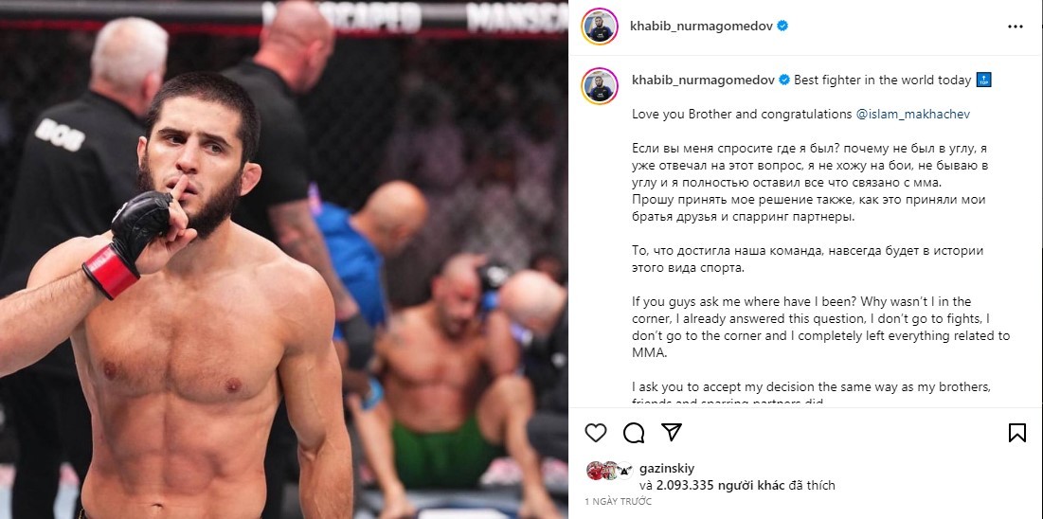Click the header profile avatar of khabib_nurmagomedov
Screen dimensions: 1043x519
tap(600, 27)
